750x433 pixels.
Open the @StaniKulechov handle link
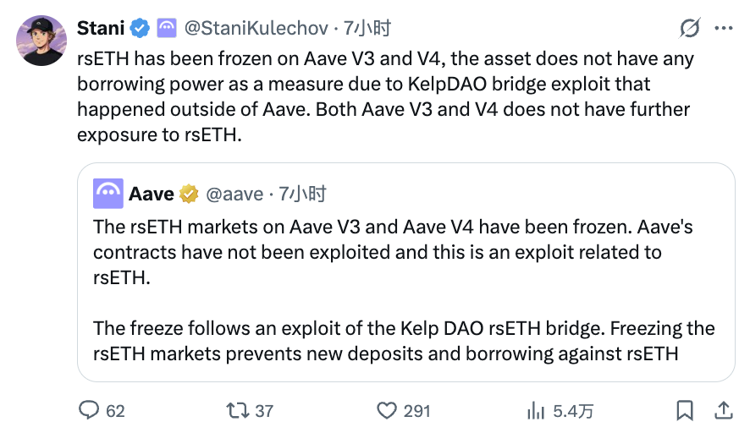click(x=256, y=29)
